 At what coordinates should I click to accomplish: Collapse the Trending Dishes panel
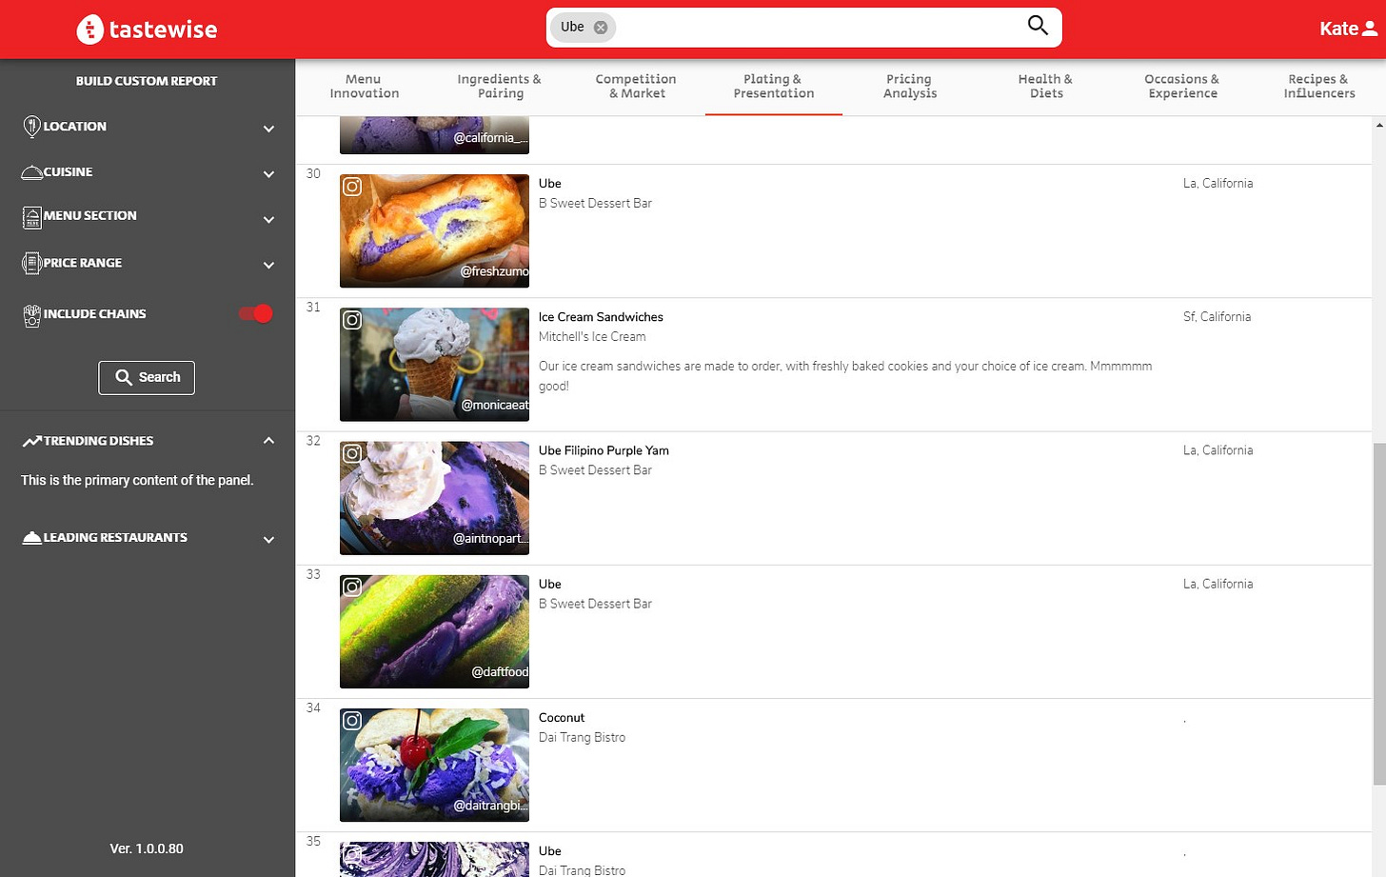click(268, 441)
